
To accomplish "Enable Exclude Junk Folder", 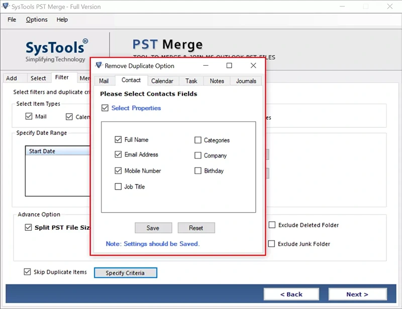I will pos(271,243).
